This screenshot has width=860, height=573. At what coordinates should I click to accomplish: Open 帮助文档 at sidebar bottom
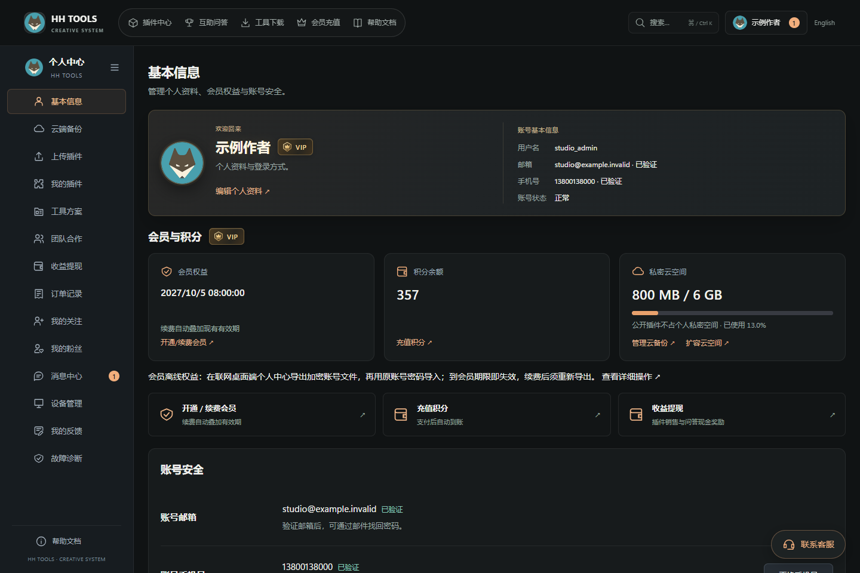point(59,541)
